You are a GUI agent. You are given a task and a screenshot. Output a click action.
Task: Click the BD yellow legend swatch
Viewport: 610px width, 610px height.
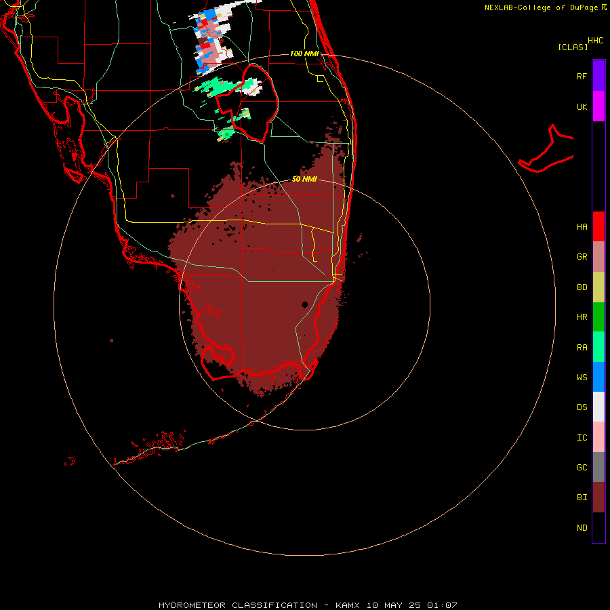[598, 287]
